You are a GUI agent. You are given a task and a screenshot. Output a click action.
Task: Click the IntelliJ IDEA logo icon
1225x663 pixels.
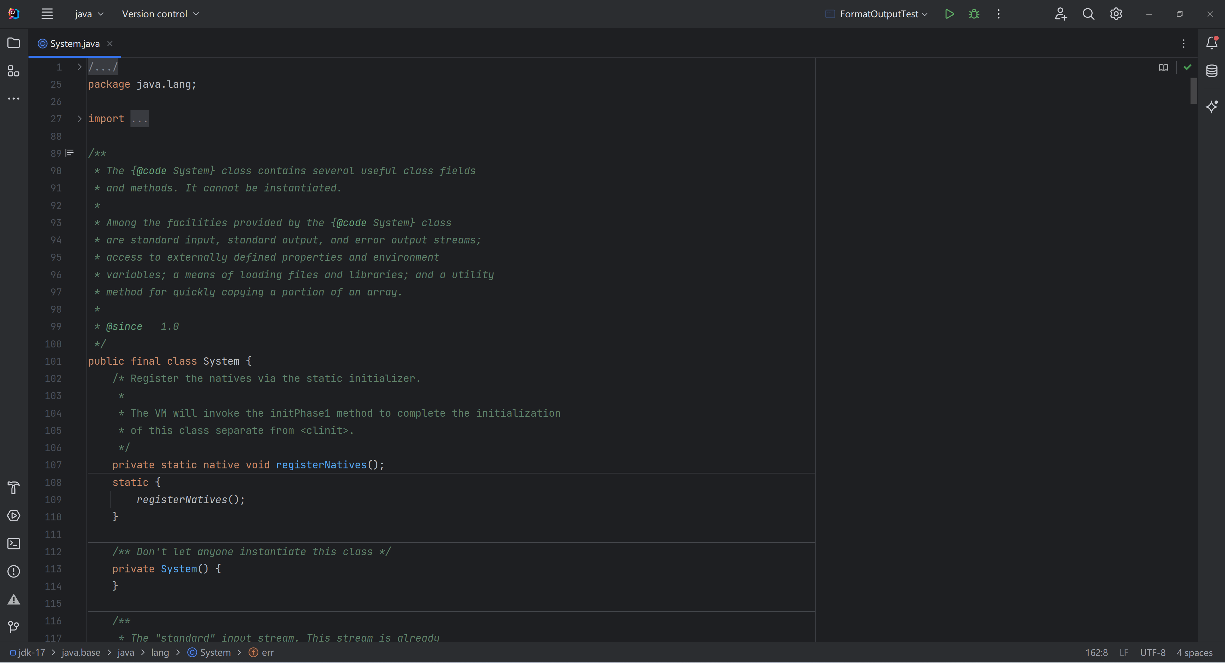coord(14,14)
